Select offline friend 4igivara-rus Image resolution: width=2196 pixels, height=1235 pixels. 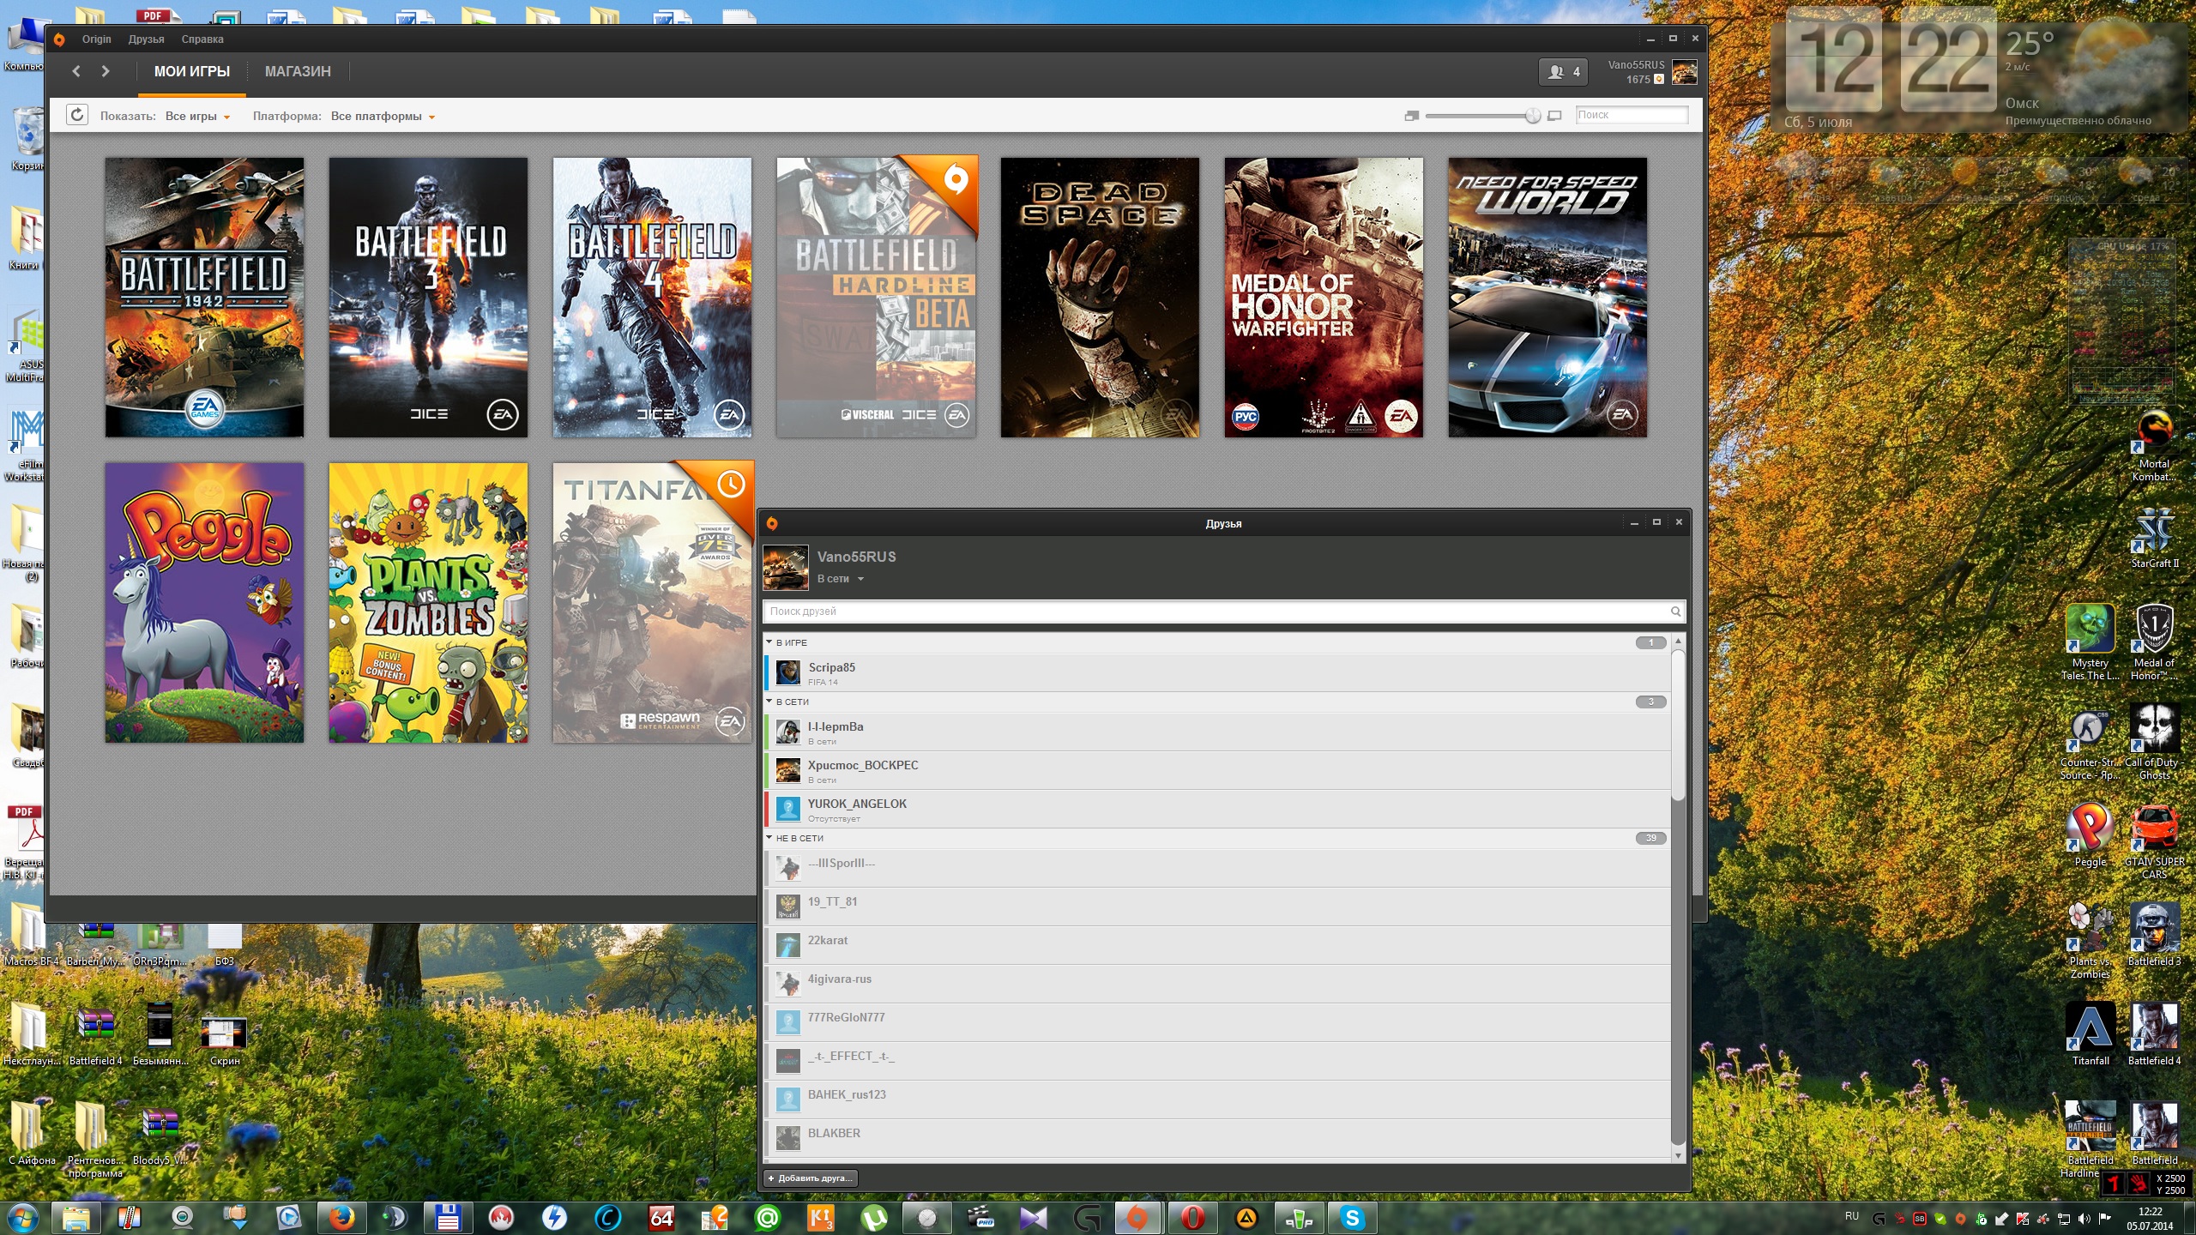1216,984
